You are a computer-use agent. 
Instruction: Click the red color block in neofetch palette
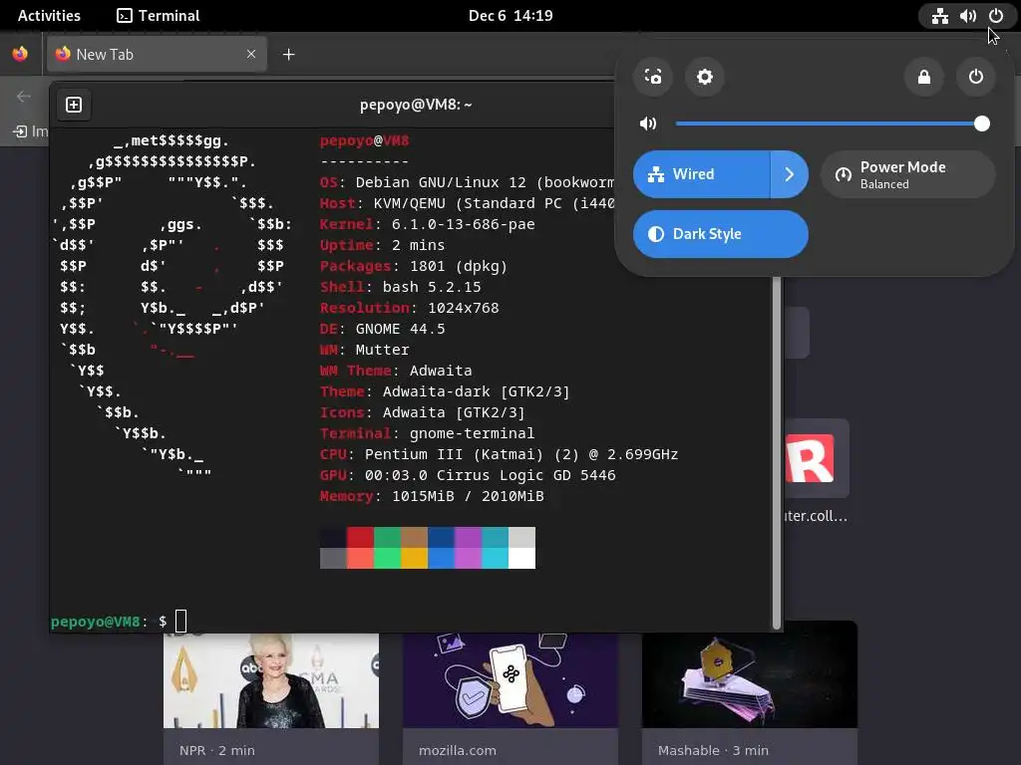(360, 537)
